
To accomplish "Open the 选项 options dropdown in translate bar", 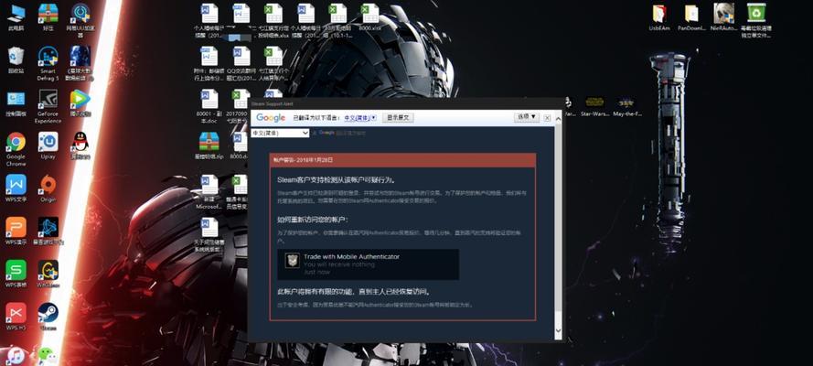I will pos(526,117).
